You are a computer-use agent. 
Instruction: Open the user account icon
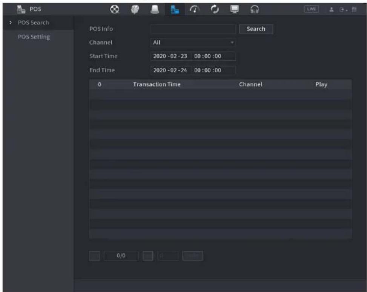coord(332,9)
